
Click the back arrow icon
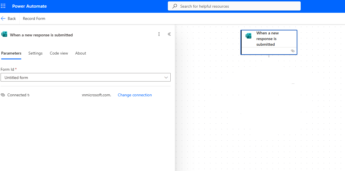pyautogui.click(x=3, y=18)
